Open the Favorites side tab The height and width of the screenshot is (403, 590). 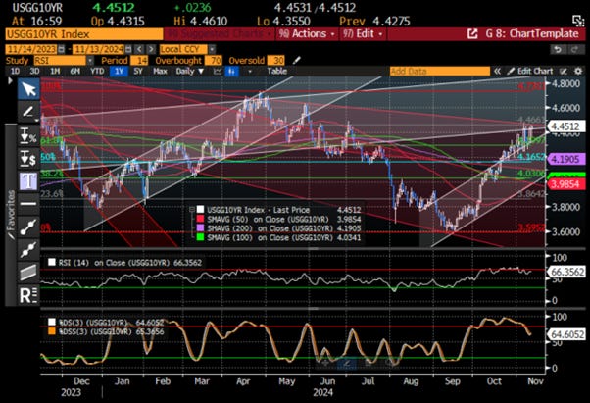coord(11,215)
